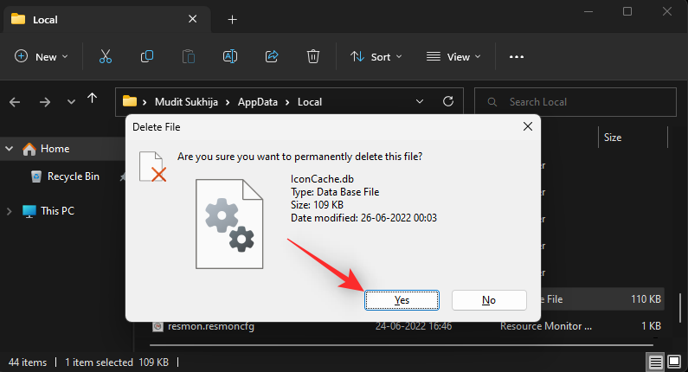Click the Resource Monitor type cell
This screenshot has height=372, width=688.
546,326
